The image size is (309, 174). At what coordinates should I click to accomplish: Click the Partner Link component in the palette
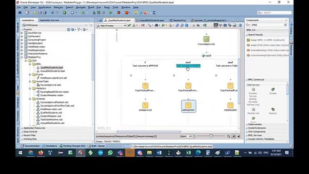[x=253, y=111]
